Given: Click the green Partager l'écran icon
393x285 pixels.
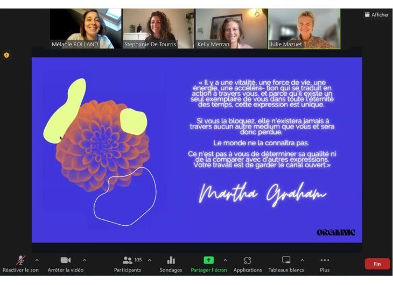Looking at the screenshot, I should click(x=208, y=260).
